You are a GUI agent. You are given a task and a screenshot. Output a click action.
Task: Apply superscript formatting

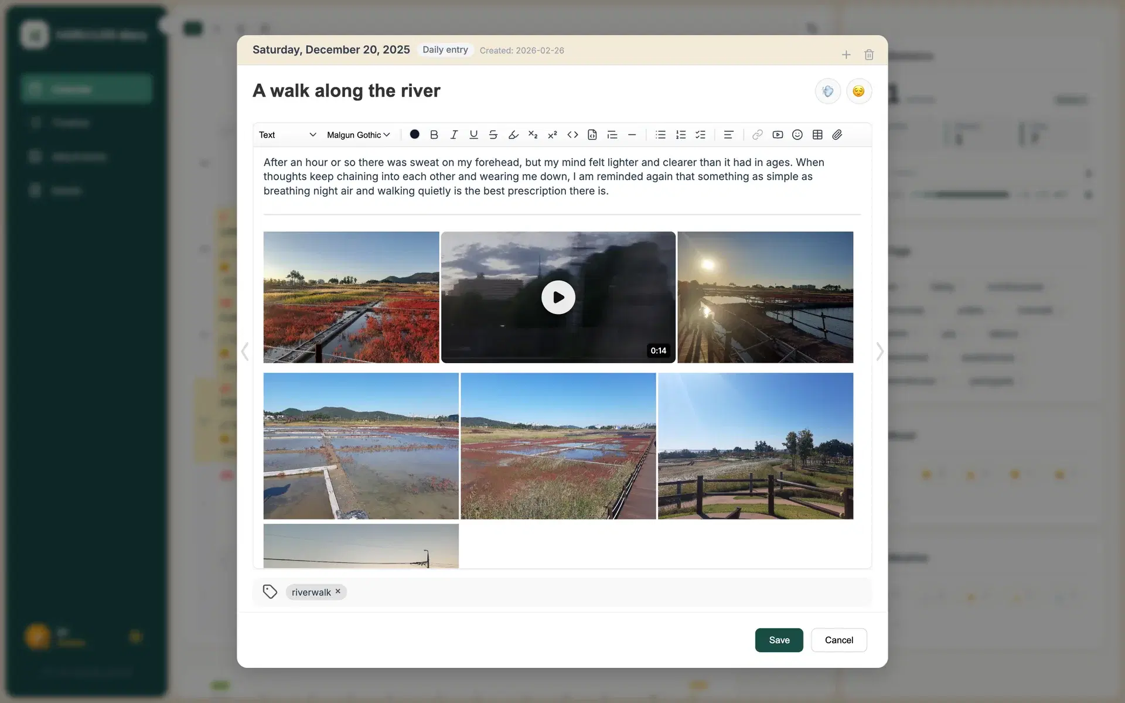[553, 135]
